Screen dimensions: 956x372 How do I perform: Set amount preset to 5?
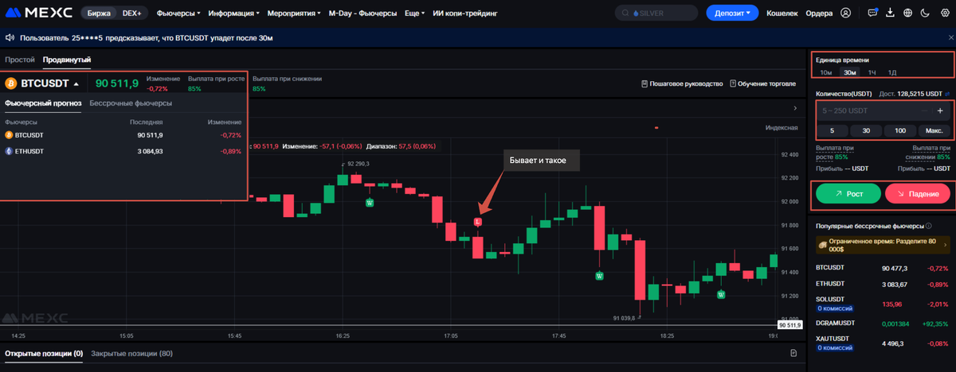click(x=833, y=130)
